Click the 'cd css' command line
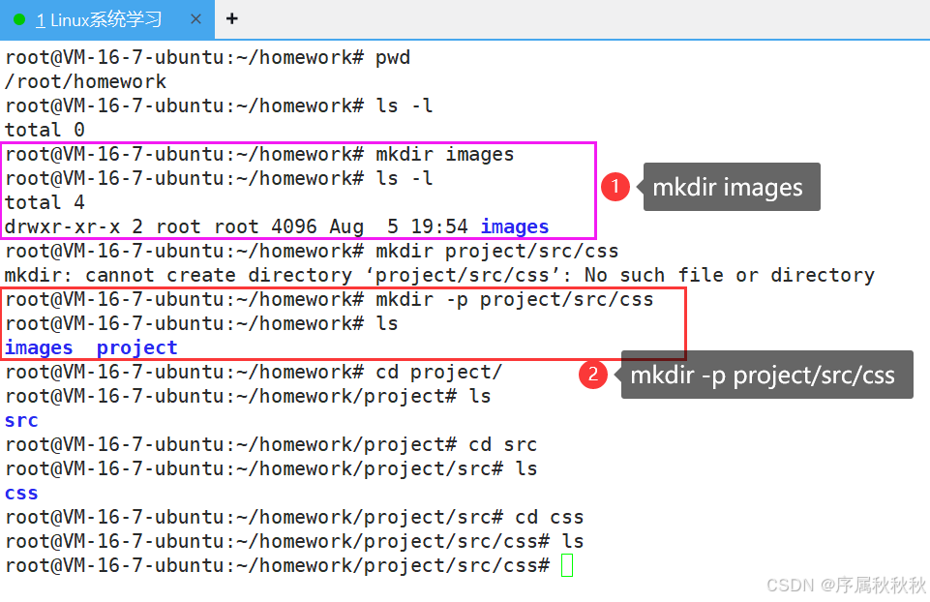The height and width of the screenshot is (602, 930). pos(294,517)
